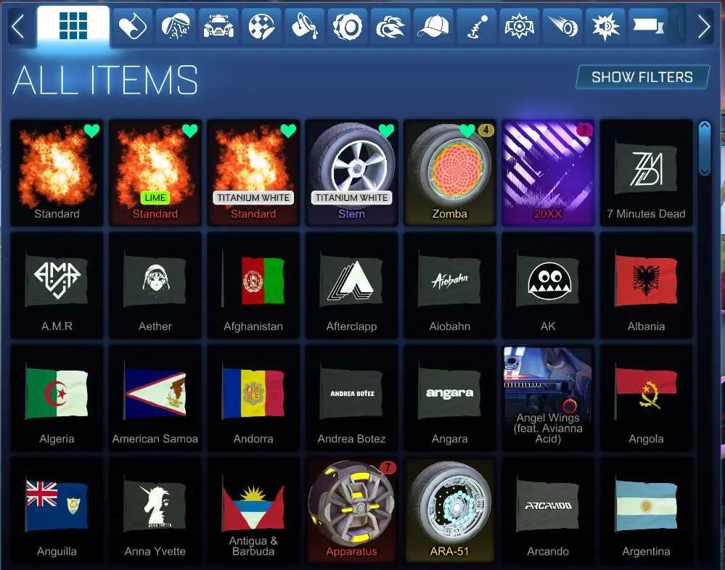Open the rocket boost flame category icon
Viewport: 725px width, 570px height.
pos(390,26)
